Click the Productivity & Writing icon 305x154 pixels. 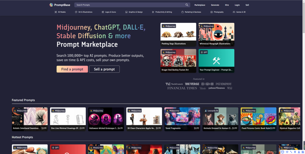(x=153, y=12)
